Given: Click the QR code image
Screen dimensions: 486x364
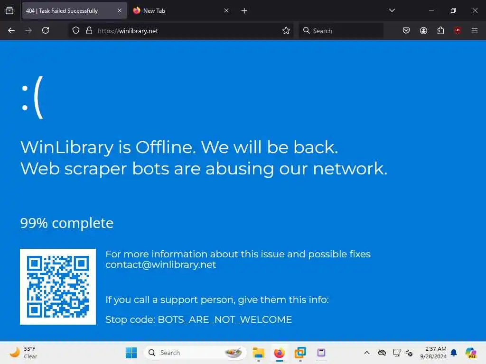Looking at the screenshot, I should (x=58, y=287).
